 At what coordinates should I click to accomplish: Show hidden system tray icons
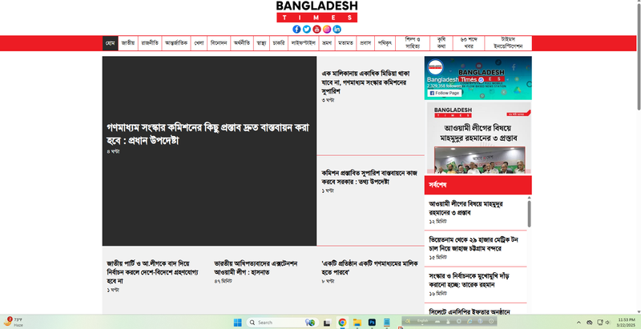click(579, 323)
